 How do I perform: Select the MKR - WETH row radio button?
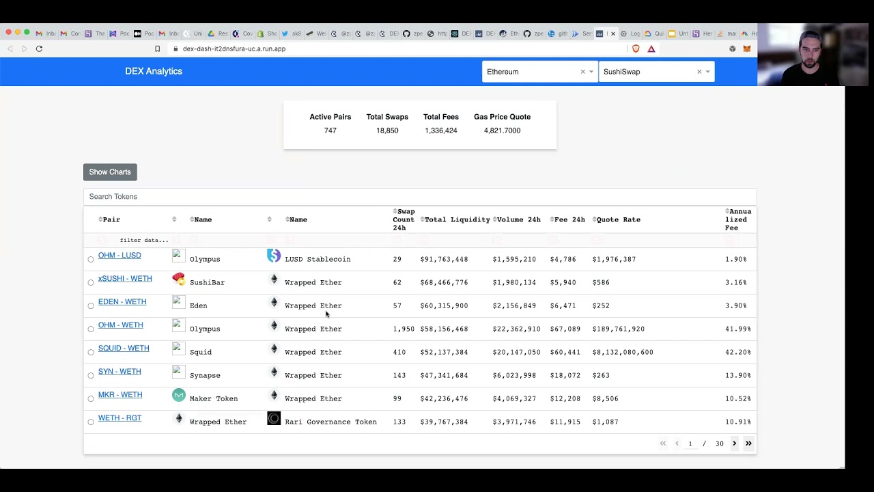91,399
